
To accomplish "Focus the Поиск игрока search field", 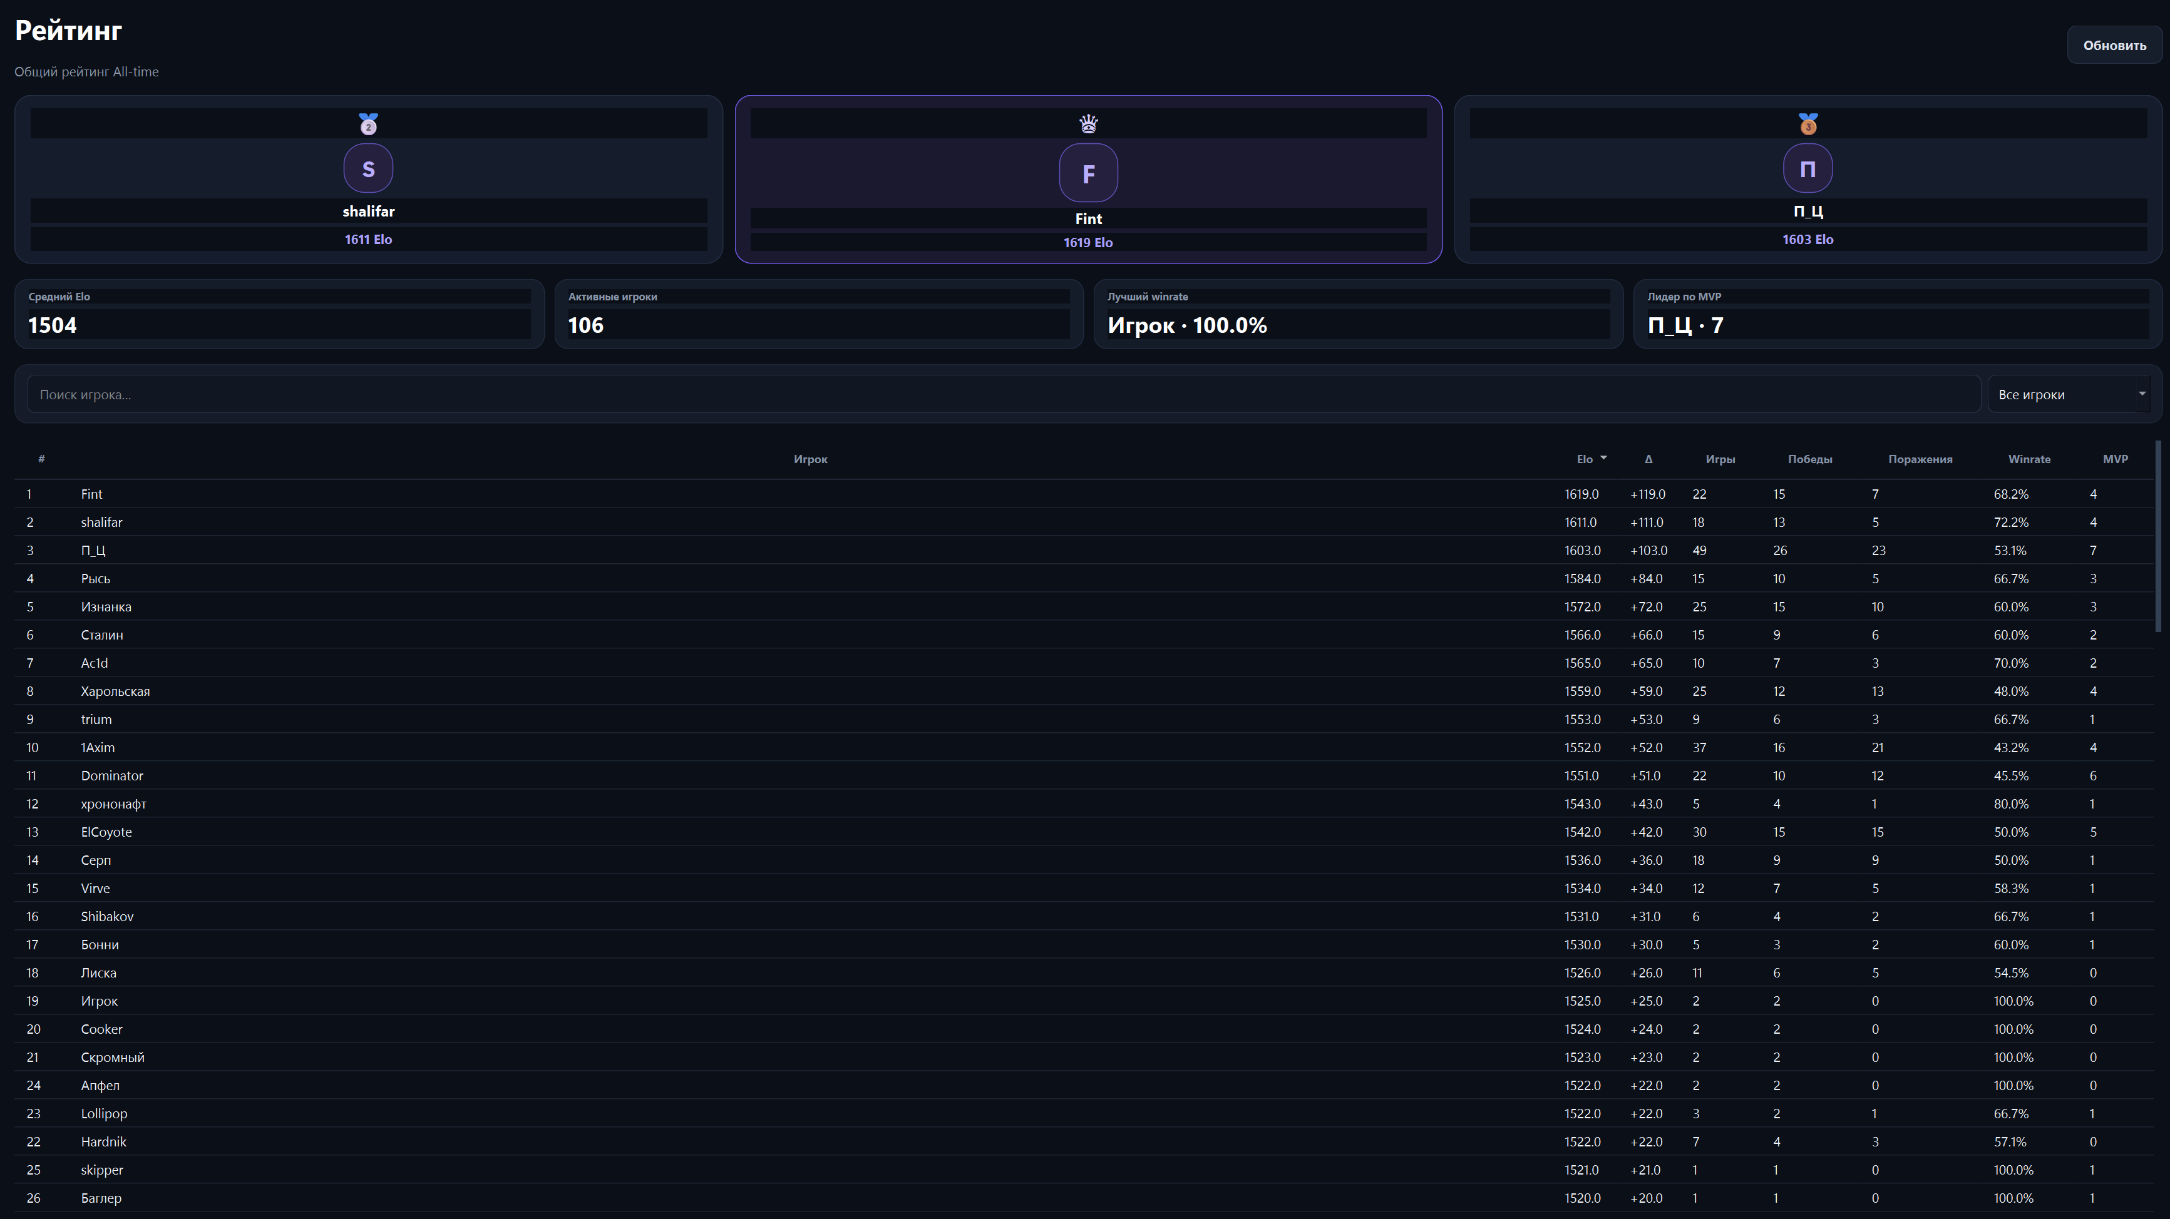I will pos(1003,395).
